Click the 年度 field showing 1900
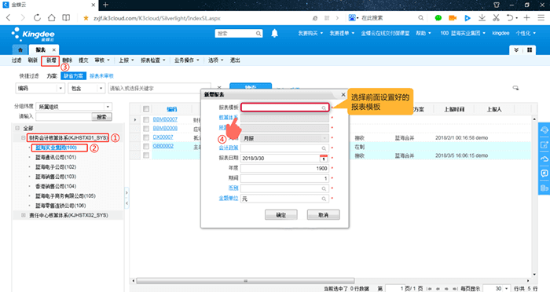The image size is (550, 292). click(284, 168)
